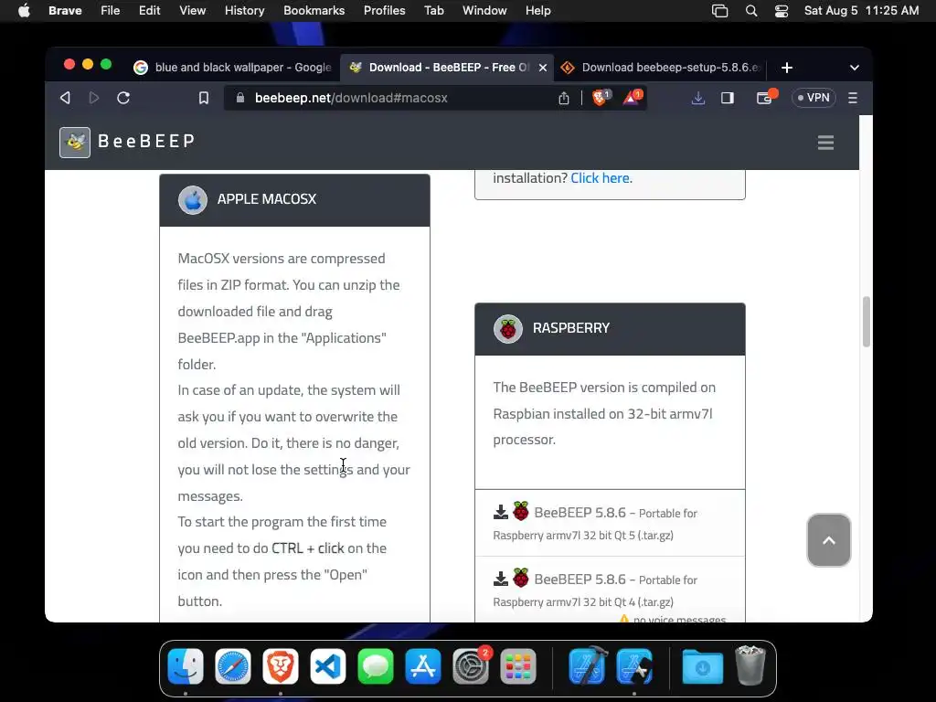
Task: Open Launchpad from the dock
Action: click(x=518, y=666)
